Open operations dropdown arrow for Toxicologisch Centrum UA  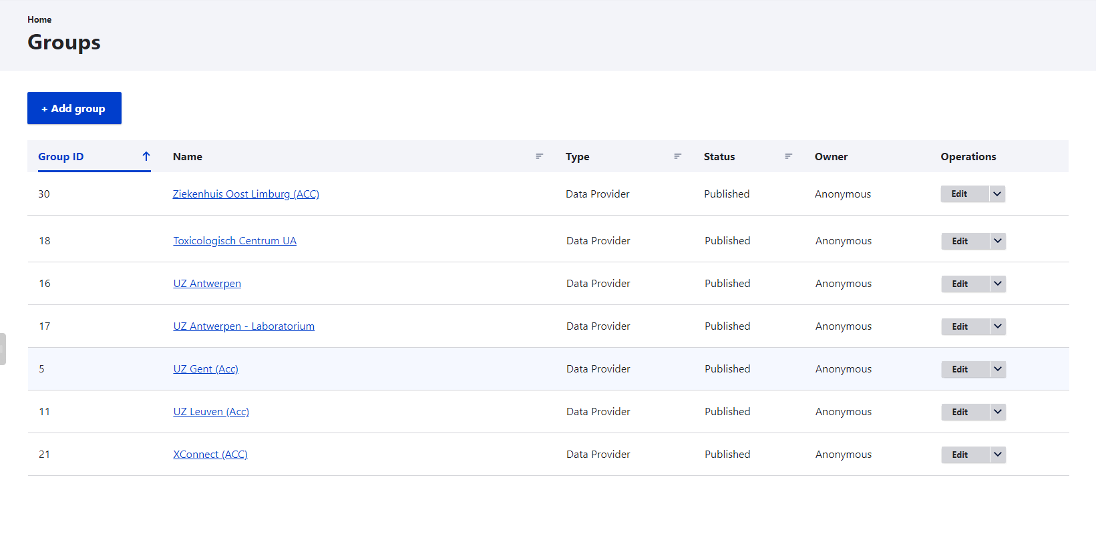998,241
